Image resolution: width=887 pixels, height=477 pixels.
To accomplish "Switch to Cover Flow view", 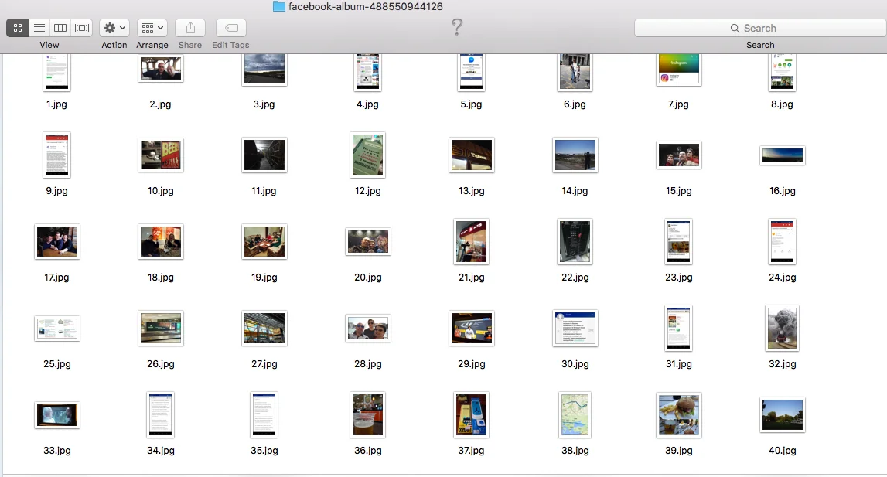I will (x=82, y=28).
